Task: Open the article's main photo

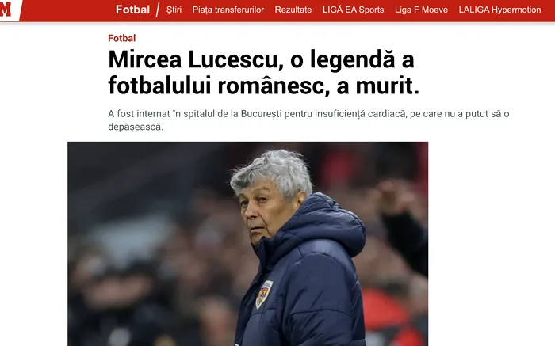Action: pyautogui.click(x=247, y=244)
